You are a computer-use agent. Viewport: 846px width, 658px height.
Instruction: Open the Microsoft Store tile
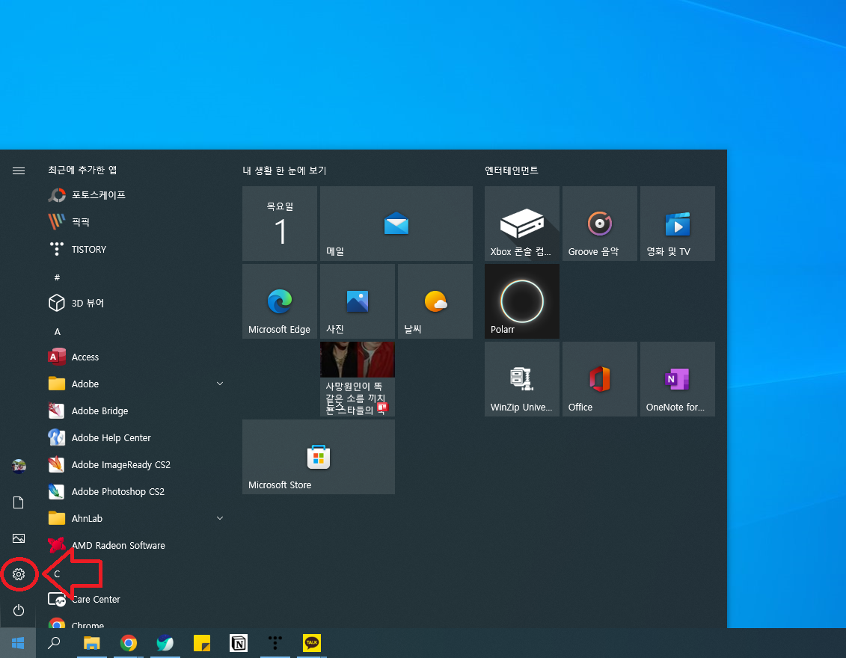[319, 457]
